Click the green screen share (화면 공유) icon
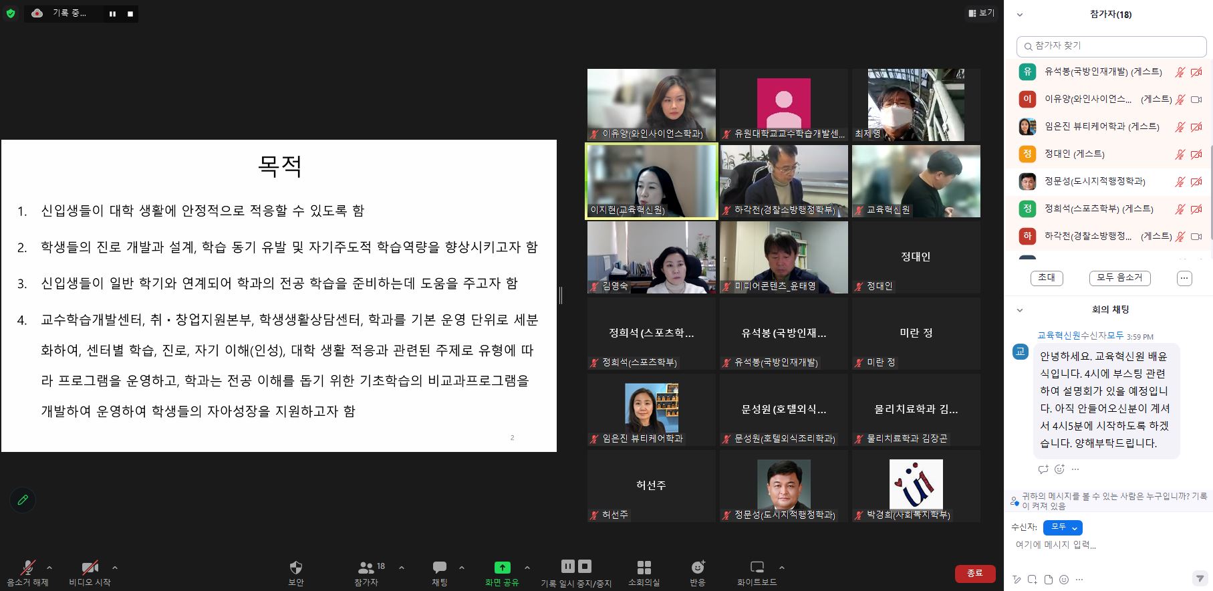Screen dimensions: 1213x591 coord(502,568)
